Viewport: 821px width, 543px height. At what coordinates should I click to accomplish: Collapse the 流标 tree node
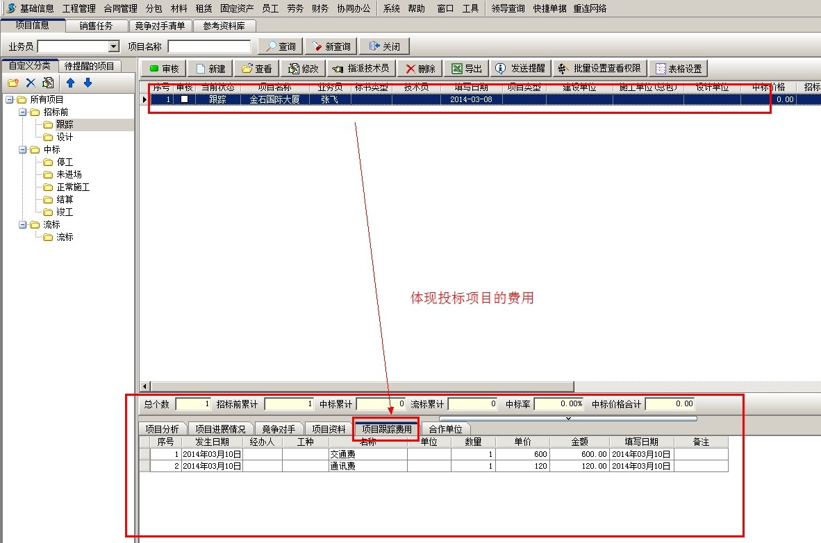[22, 225]
